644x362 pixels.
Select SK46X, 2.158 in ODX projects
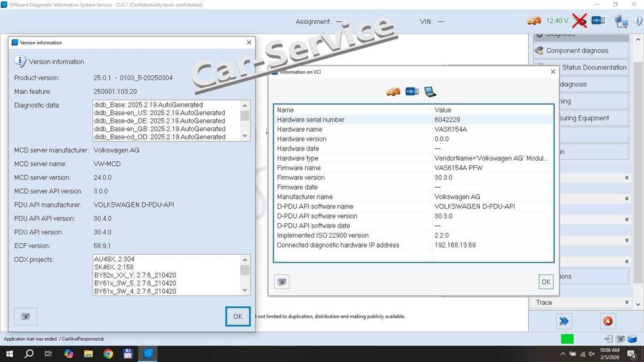click(114, 267)
